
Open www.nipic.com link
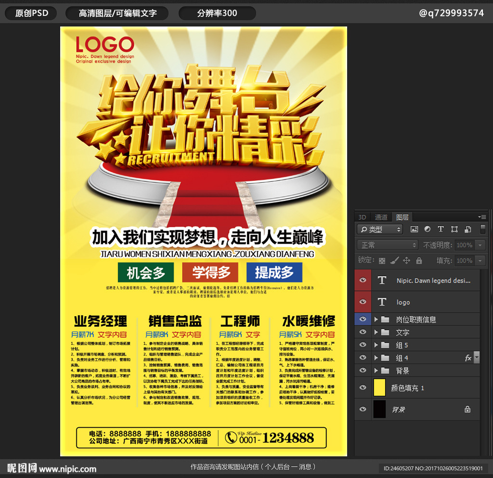67,469
